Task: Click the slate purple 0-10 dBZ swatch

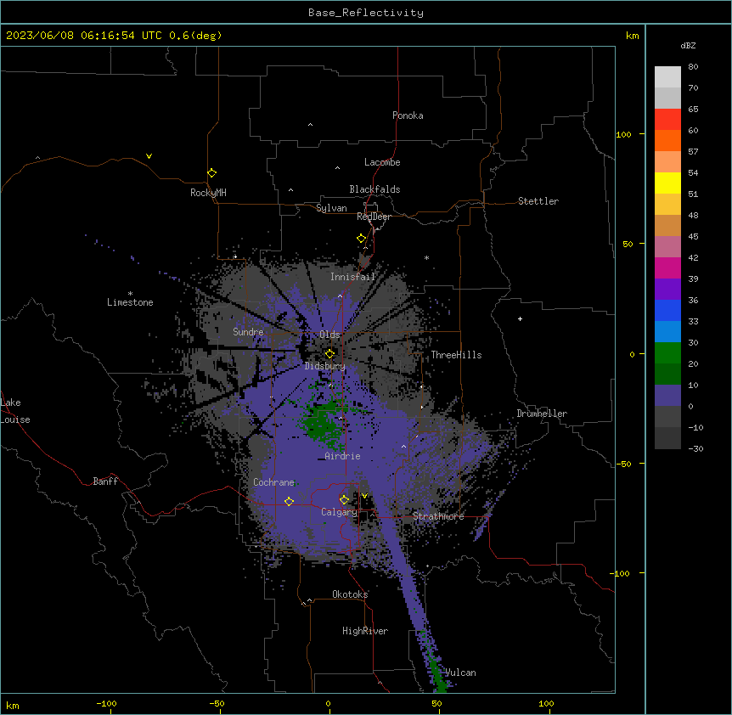Action: click(x=667, y=396)
